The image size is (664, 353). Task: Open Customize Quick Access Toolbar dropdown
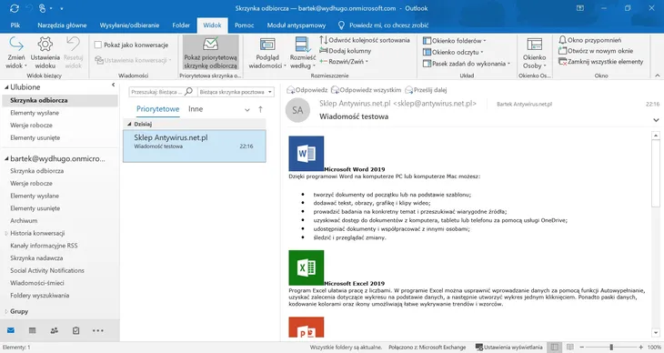(62, 8)
